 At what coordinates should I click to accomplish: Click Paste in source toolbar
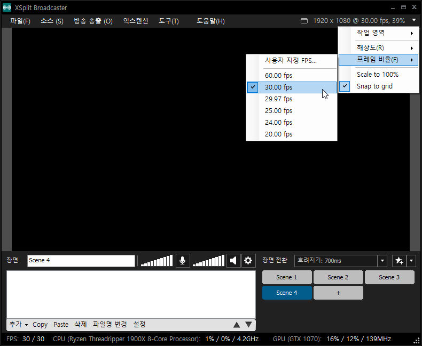coord(61,325)
